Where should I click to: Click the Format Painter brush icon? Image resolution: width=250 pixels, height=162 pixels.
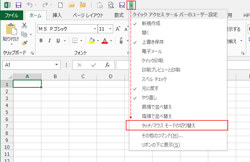tap(24, 43)
